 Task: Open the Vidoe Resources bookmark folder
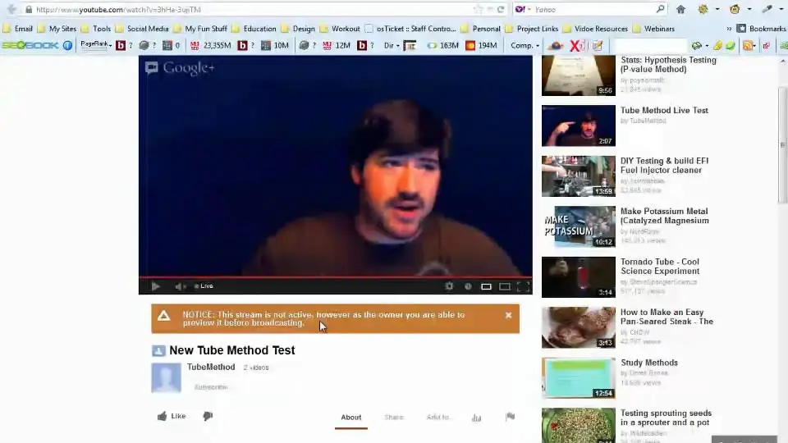click(x=596, y=29)
